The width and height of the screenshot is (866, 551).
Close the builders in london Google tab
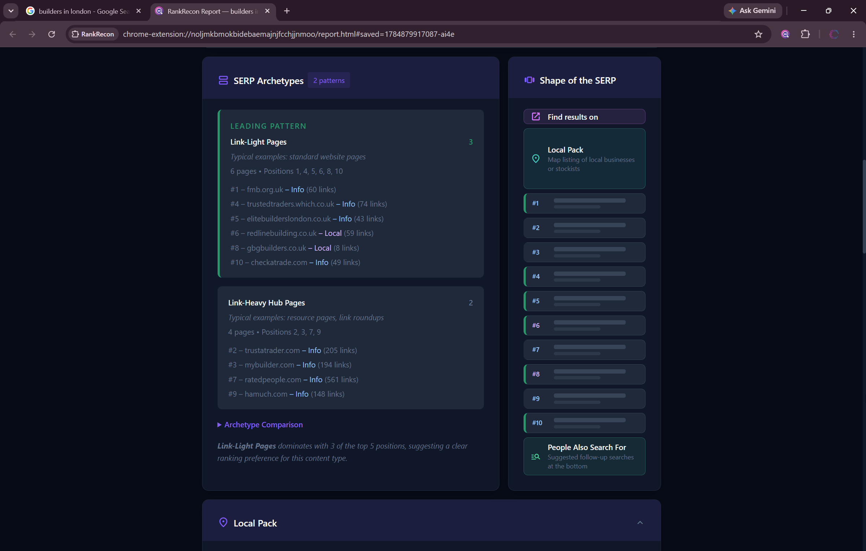pos(139,11)
